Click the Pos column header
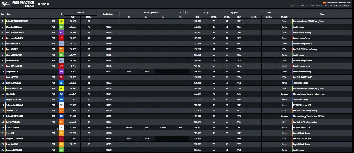Screen dimensions: 354x153 pyautogui.click(x=3, y=14)
